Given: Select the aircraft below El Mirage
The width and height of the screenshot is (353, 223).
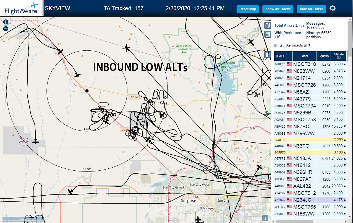Looking at the screenshot, I should tap(198, 219).
